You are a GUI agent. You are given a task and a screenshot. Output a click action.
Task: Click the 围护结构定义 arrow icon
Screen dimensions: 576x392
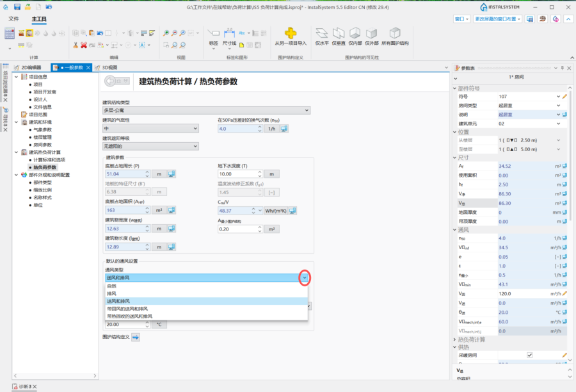(x=136, y=337)
